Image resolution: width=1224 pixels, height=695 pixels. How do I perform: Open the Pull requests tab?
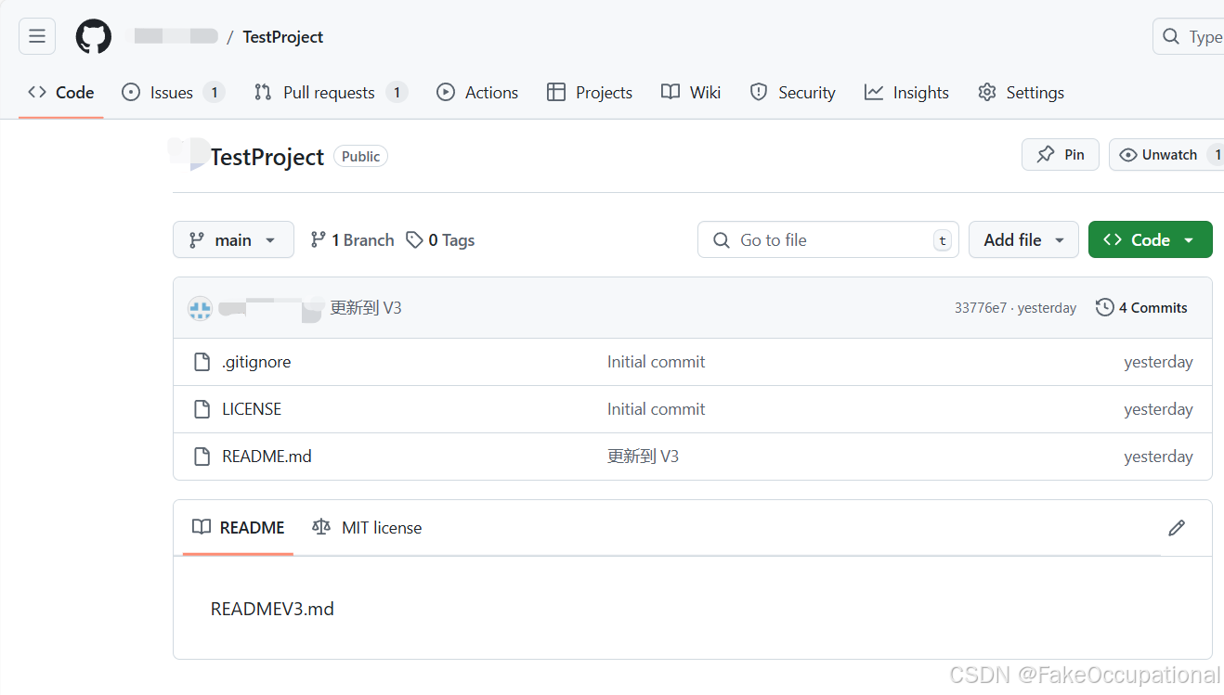(x=330, y=92)
